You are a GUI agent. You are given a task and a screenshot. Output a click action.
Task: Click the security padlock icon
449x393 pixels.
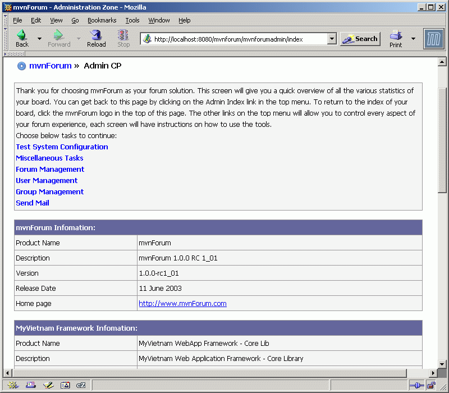pos(431,385)
